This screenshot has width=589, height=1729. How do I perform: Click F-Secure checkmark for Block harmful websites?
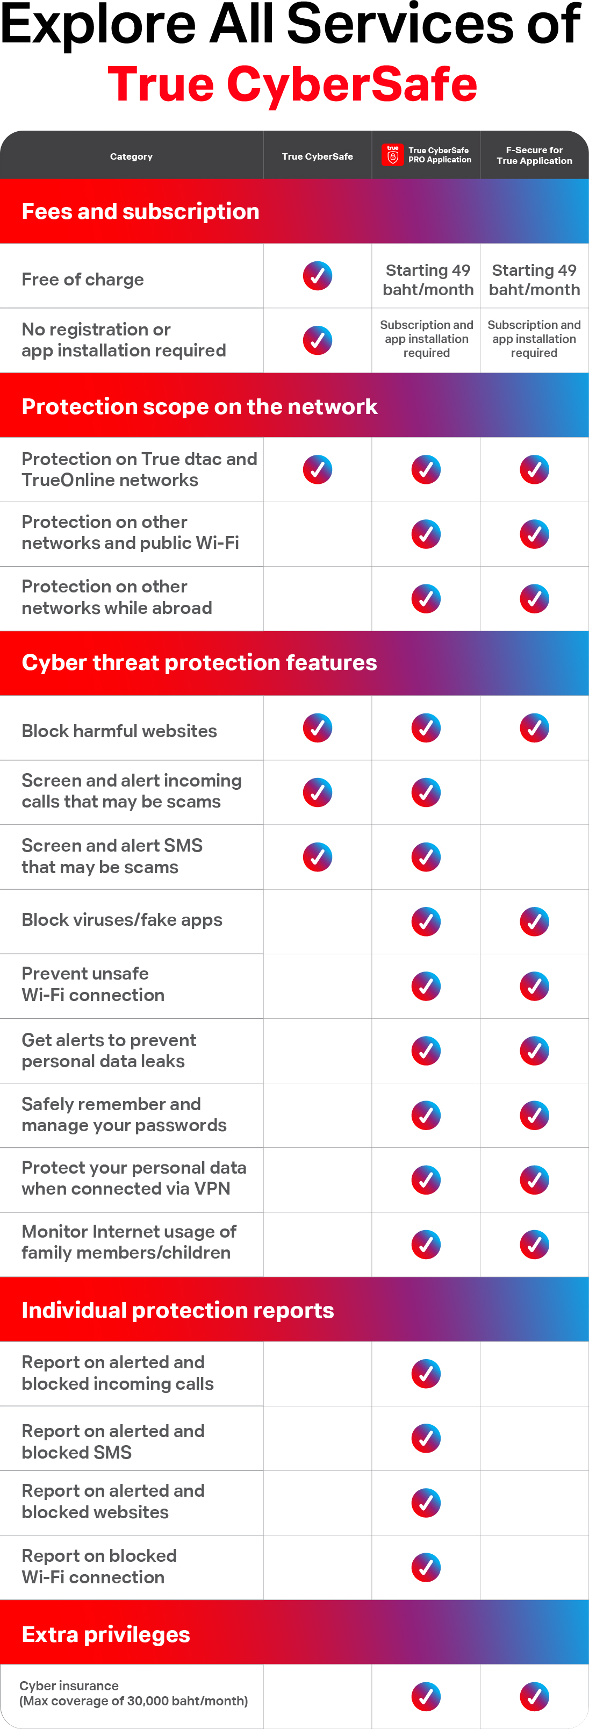pos(534,727)
